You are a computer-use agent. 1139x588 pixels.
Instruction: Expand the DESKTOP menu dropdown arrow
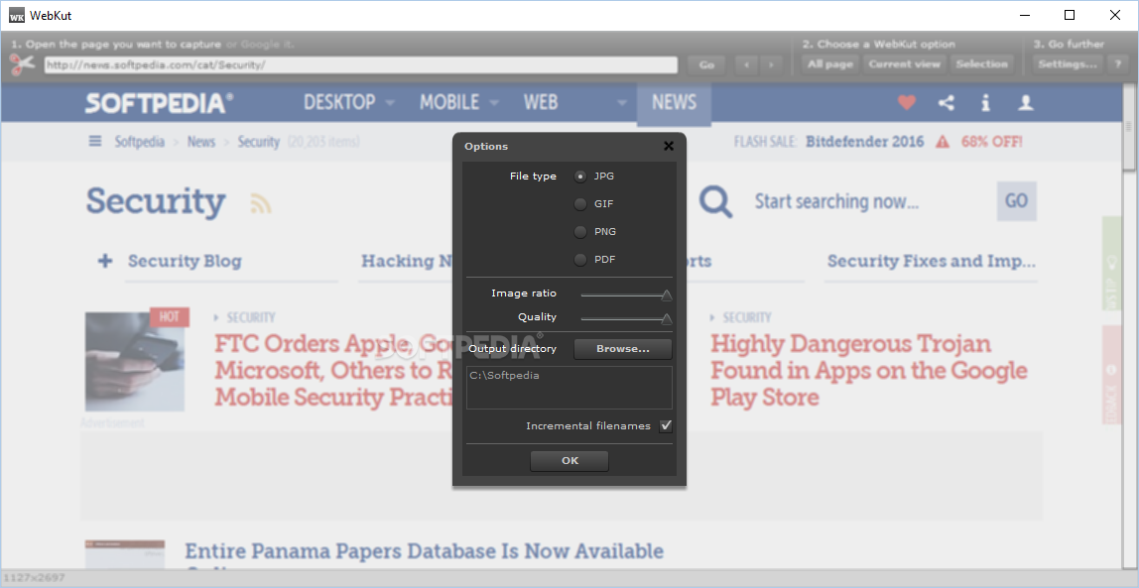[x=390, y=103]
